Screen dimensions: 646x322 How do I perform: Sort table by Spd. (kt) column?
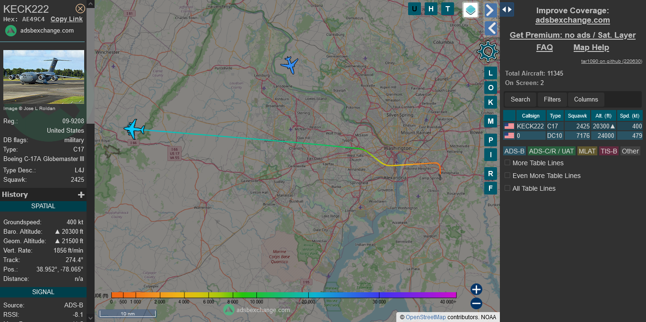pyautogui.click(x=630, y=116)
